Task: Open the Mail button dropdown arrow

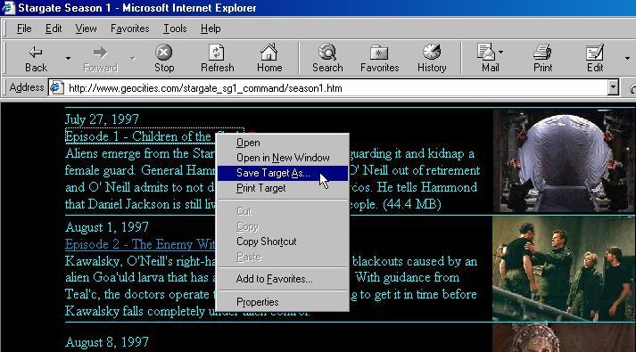Action: pos(501,52)
